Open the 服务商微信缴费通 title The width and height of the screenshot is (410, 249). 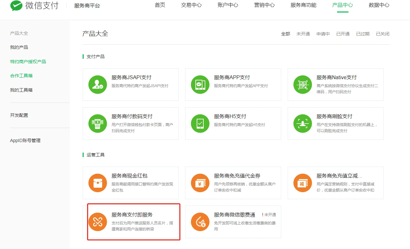pyautogui.click(x=234, y=215)
